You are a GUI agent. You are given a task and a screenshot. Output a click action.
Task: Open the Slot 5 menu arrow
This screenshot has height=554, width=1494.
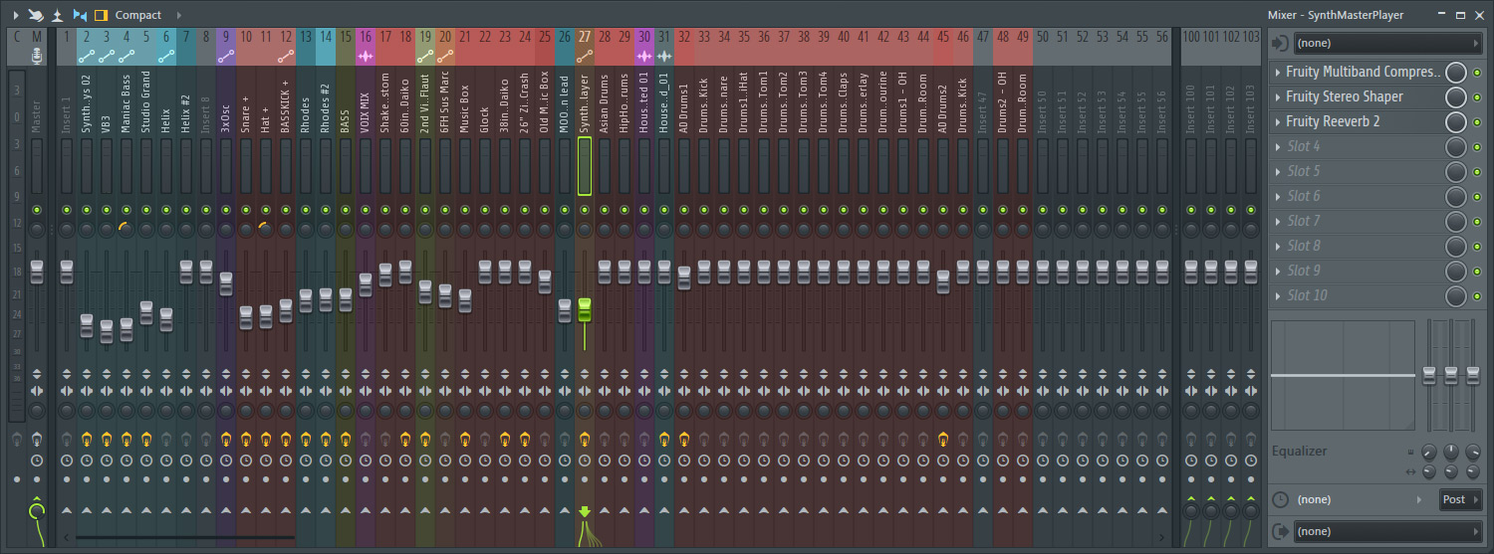point(1278,171)
